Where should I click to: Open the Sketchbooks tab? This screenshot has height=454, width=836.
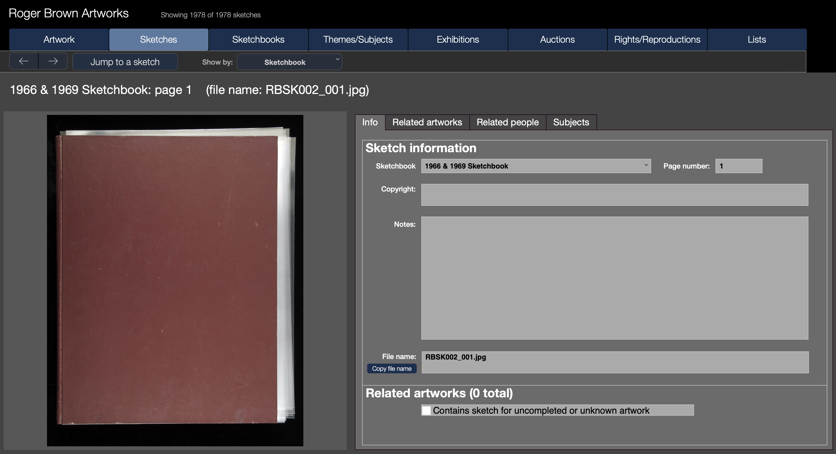click(x=258, y=40)
